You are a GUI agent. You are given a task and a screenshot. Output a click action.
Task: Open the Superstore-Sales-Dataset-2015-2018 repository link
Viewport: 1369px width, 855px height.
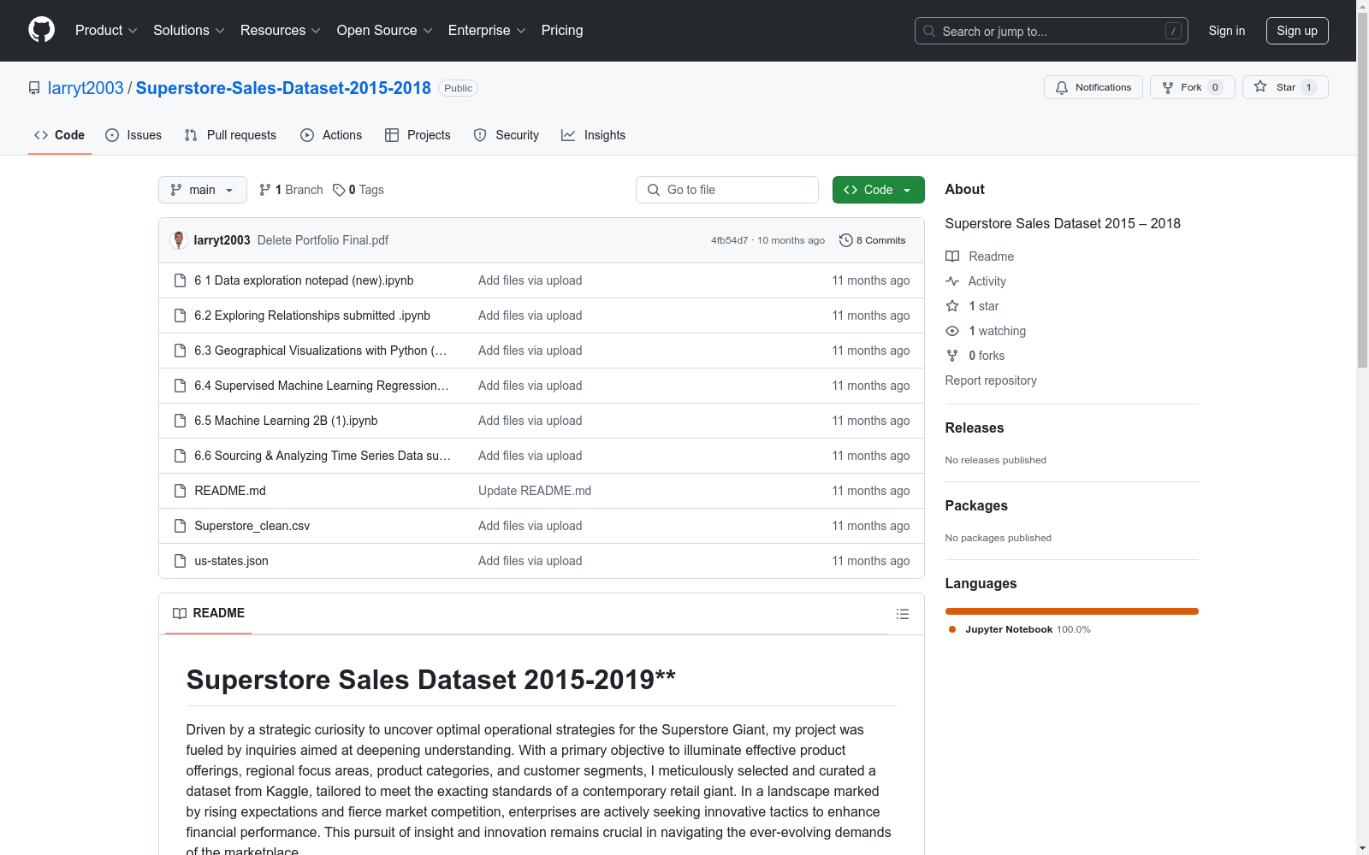point(283,88)
